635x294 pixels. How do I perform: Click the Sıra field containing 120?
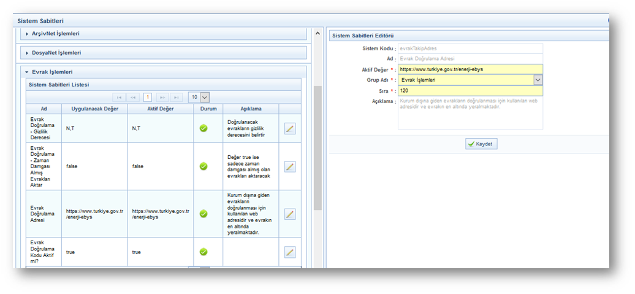470,91
